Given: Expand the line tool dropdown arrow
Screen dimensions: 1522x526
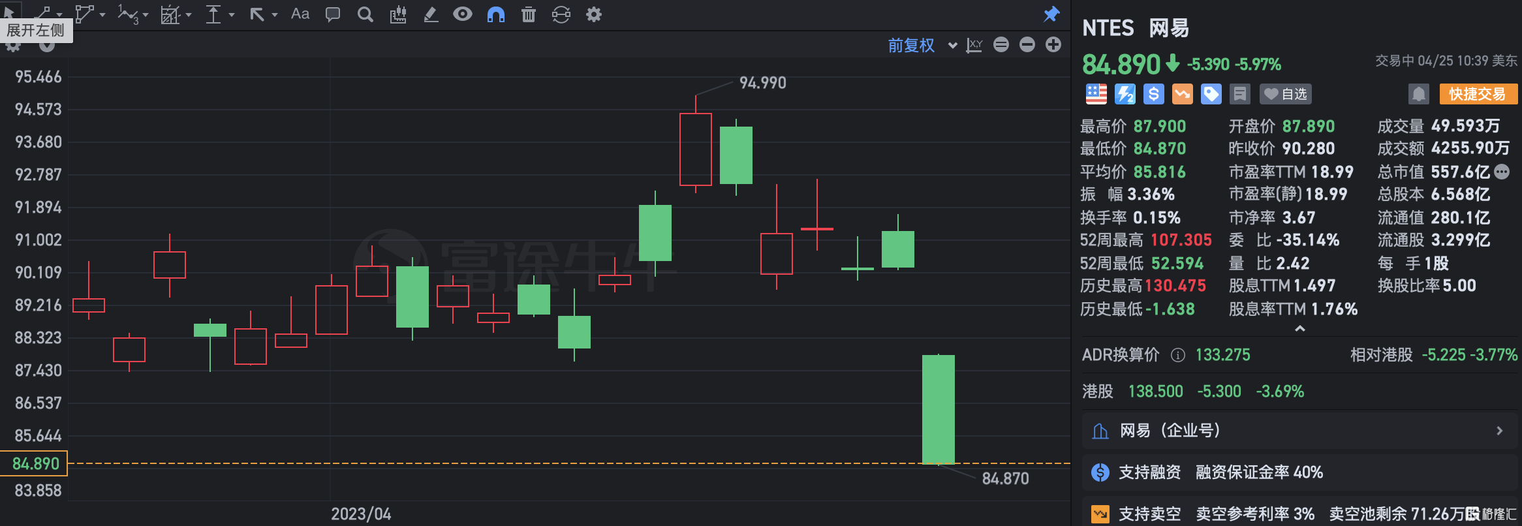Looking at the screenshot, I should tap(59, 14).
